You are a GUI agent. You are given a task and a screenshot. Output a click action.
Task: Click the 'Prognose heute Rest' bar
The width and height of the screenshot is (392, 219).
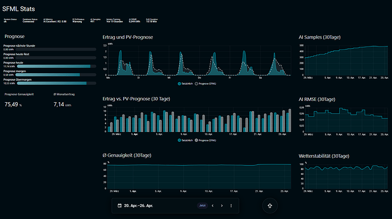[x=56, y=58]
